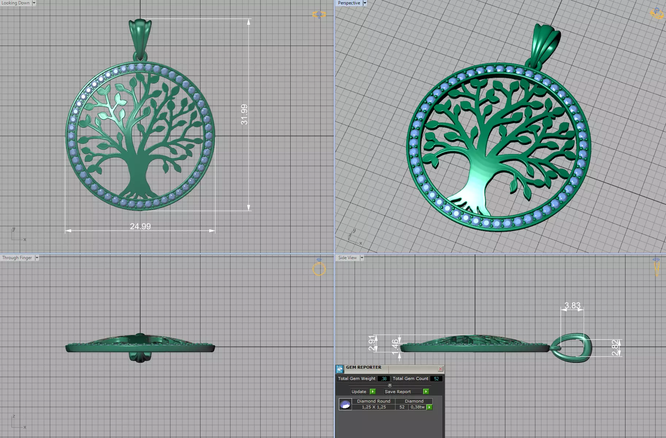
Task: Click the 0,38tw weight cell
Action: pos(418,407)
